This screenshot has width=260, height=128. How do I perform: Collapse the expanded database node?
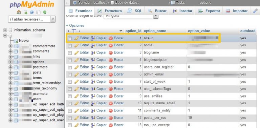(5, 36)
